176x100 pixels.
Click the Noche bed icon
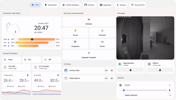pos(102,42)
